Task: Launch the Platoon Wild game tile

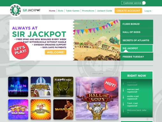Action: pos(63,87)
